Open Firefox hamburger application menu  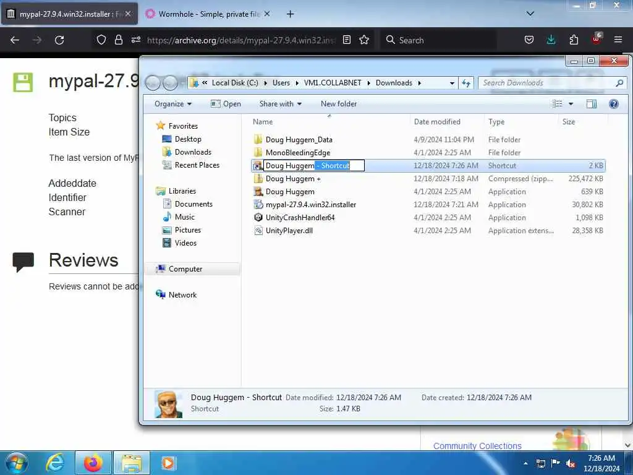pos(618,40)
